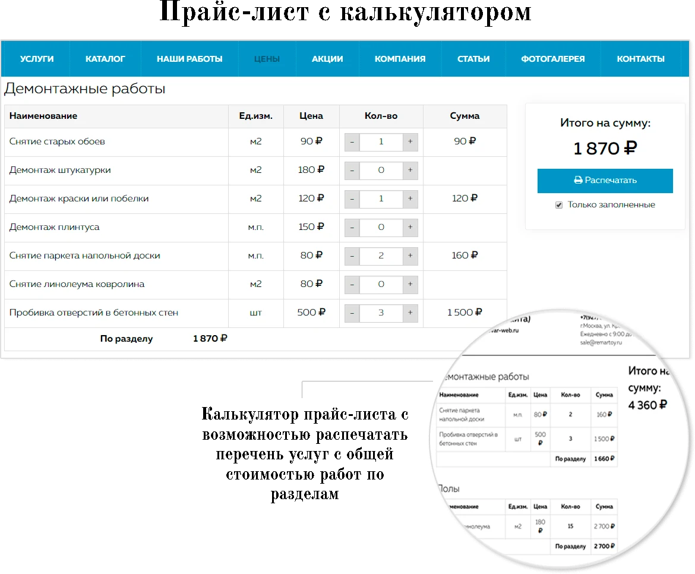Viewport: 695px width, 574px height.
Task: Select the Акции menu item
Action: [327, 59]
